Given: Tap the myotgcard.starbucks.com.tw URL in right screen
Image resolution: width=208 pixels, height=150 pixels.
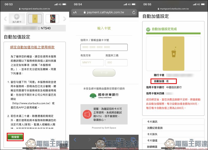Looking at the screenshot, I should (174, 9).
